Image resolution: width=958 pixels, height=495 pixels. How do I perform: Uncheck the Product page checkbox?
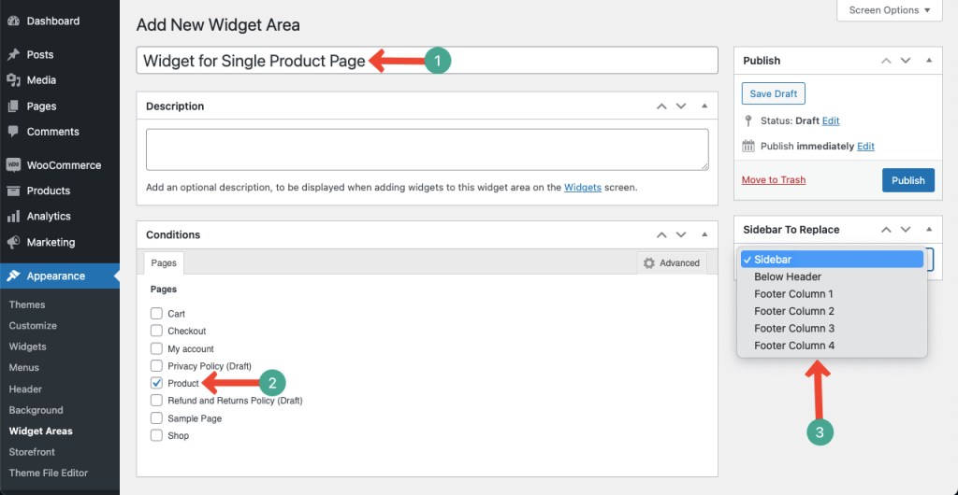pos(156,384)
